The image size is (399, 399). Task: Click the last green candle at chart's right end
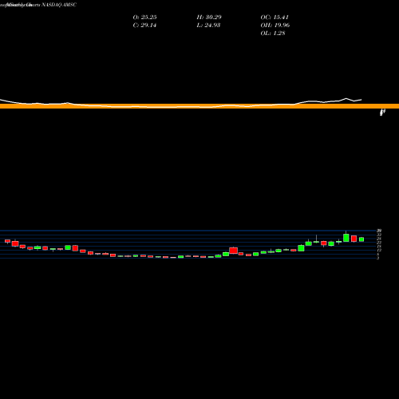[x=361, y=239]
